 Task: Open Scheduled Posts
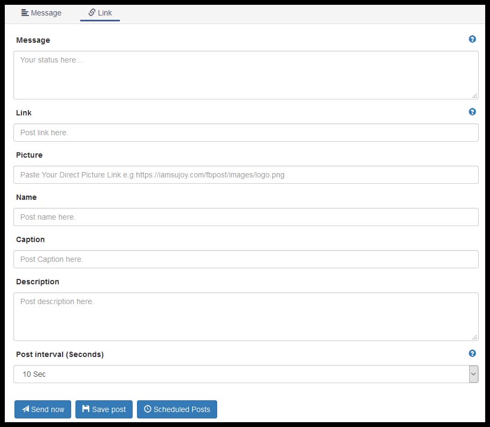click(x=177, y=409)
